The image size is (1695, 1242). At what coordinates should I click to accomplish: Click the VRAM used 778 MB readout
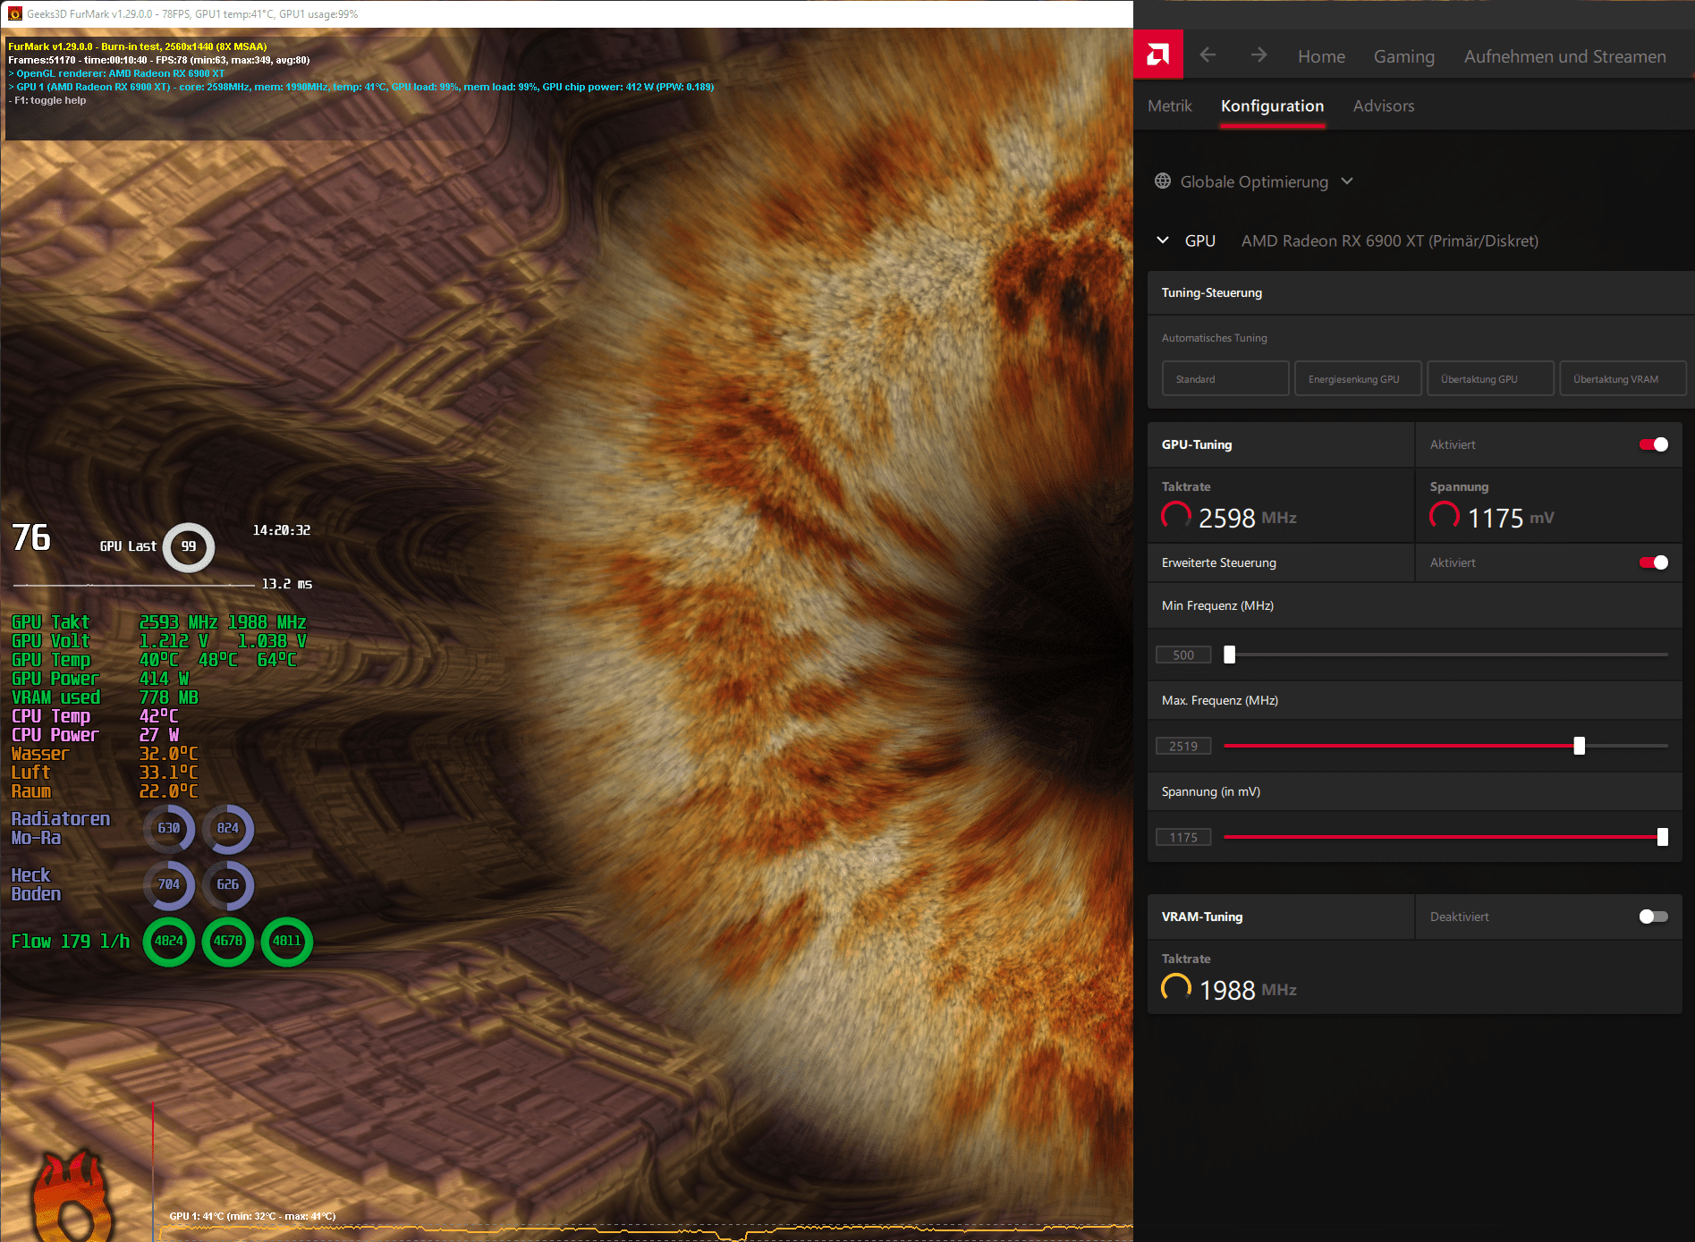click(x=105, y=697)
